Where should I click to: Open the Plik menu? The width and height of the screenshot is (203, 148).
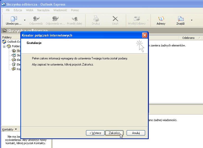(x=8, y=10)
